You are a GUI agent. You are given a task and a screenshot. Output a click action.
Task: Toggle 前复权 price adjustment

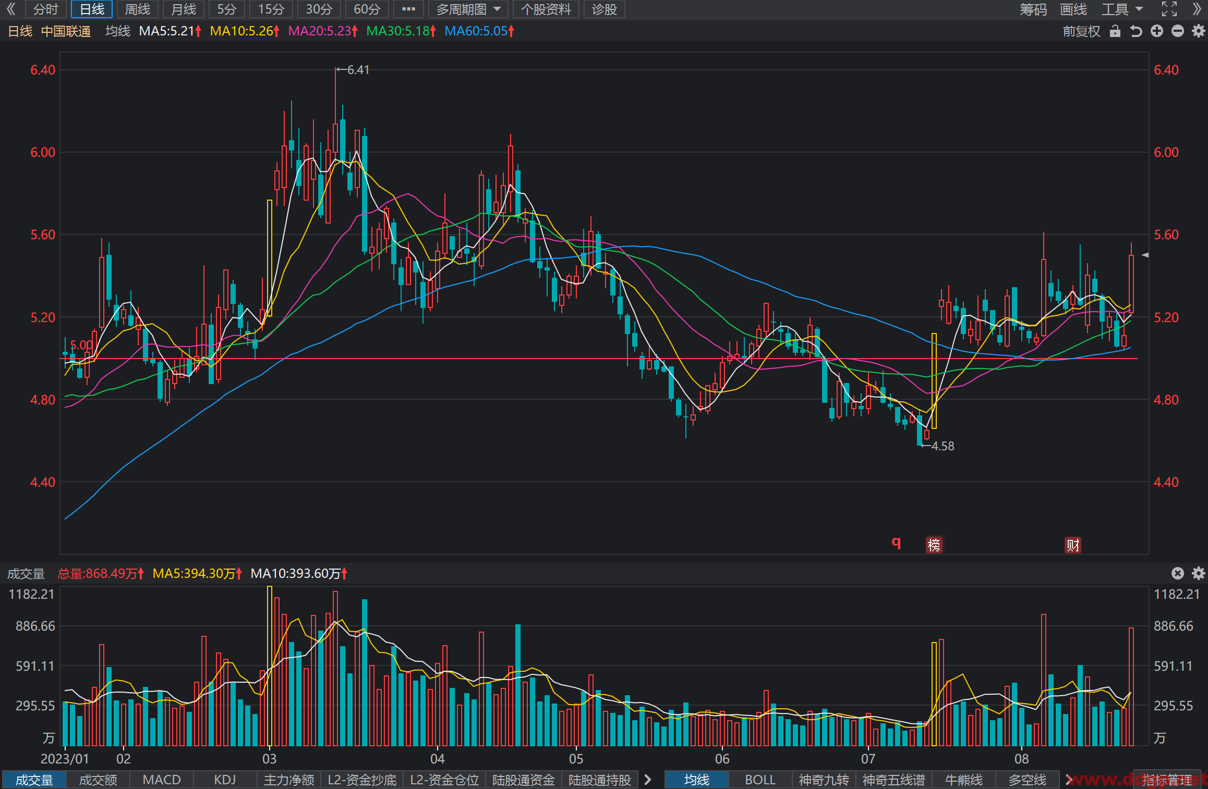click(x=1081, y=31)
